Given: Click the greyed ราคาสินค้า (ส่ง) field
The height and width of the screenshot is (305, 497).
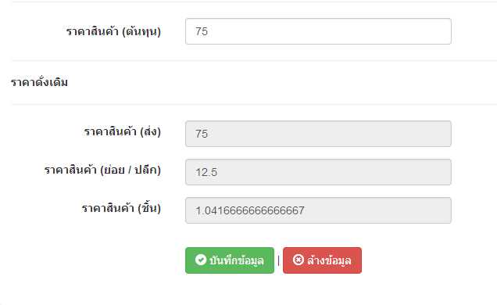Looking at the screenshot, I should pos(318,134).
